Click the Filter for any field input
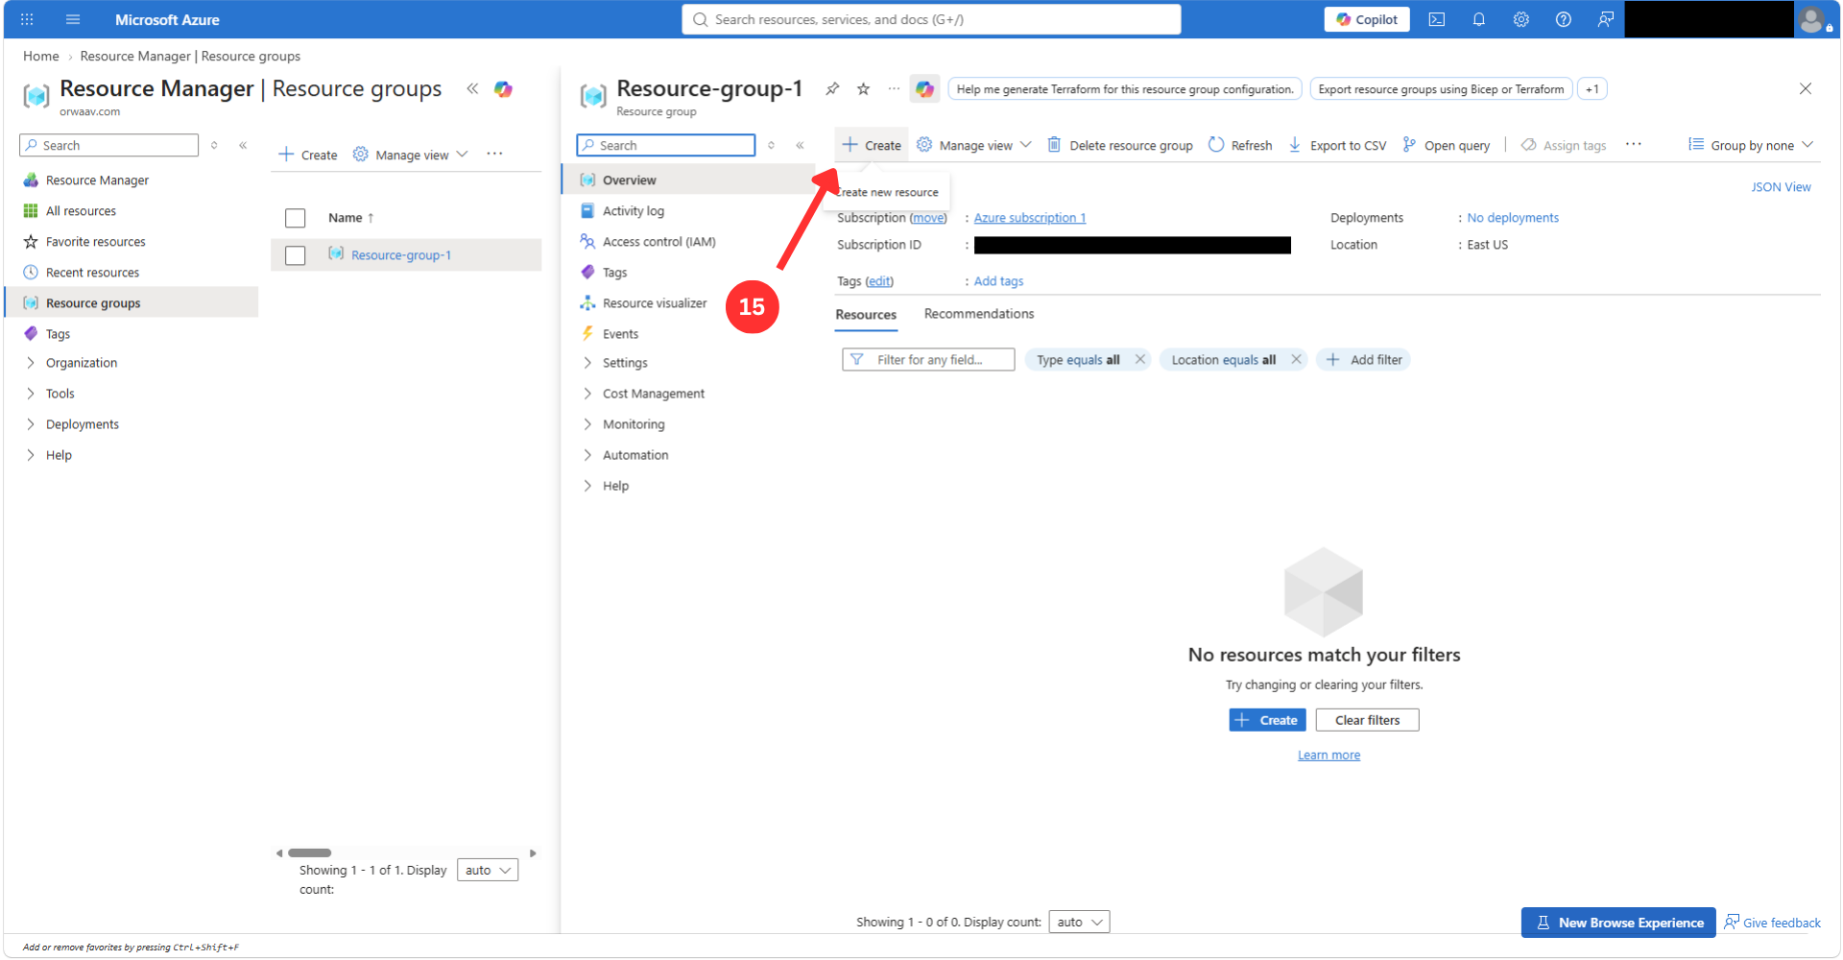Viewport: 1843px width, 960px height. click(x=928, y=359)
